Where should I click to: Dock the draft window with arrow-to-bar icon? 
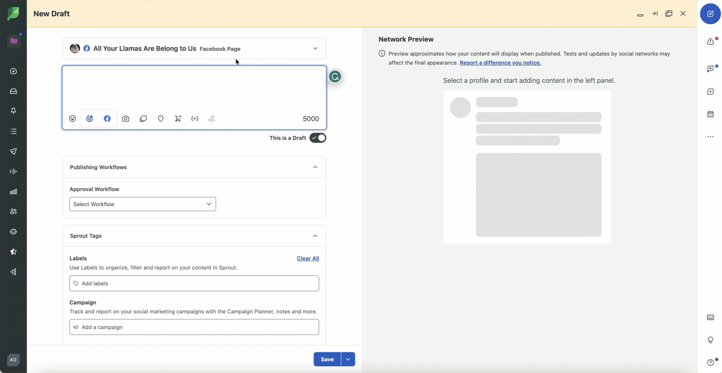655,14
